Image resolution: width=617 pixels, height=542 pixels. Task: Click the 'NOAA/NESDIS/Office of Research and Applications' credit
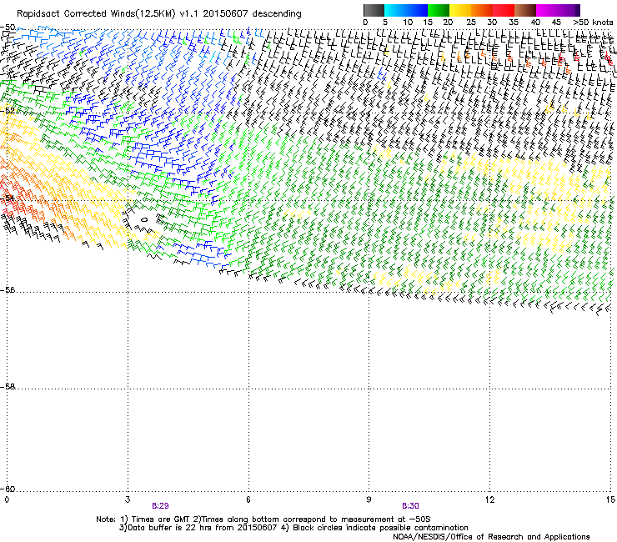(491, 536)
